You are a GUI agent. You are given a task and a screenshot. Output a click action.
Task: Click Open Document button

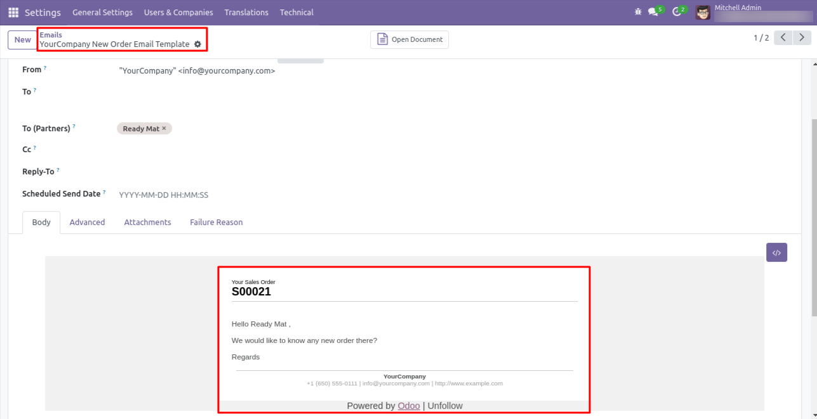(x=409, y=39)
